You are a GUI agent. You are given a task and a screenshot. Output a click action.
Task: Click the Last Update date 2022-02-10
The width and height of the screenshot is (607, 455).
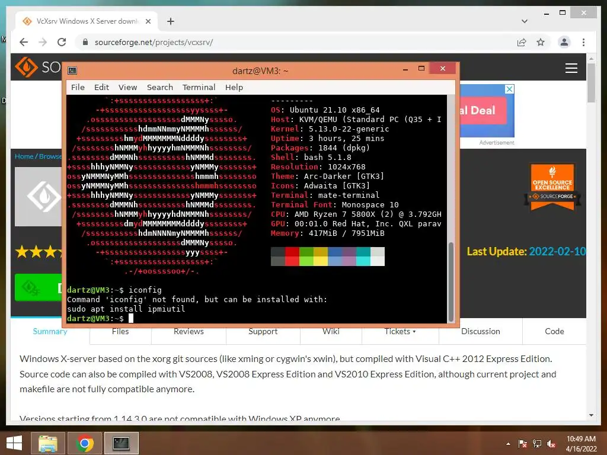coord(557,251)
